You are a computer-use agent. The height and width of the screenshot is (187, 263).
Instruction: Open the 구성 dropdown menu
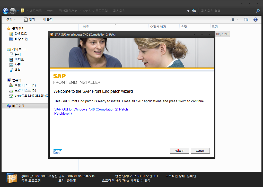coord(11,20)
